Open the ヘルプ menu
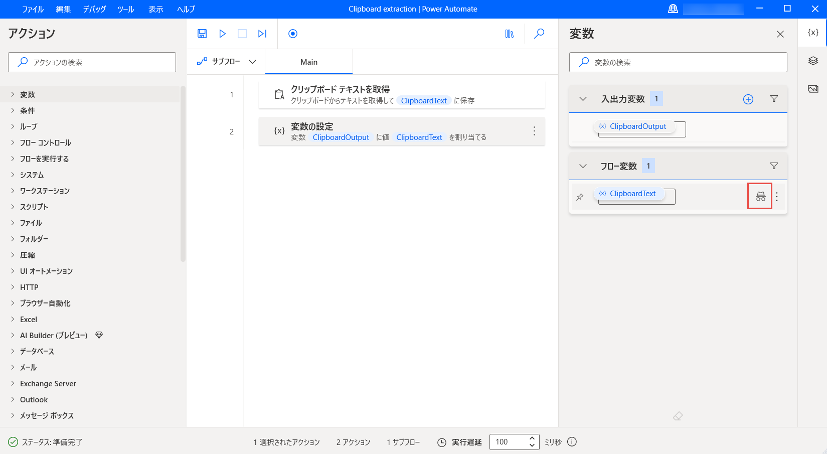This screenshot has height=454, width=827. click(186, 9)
